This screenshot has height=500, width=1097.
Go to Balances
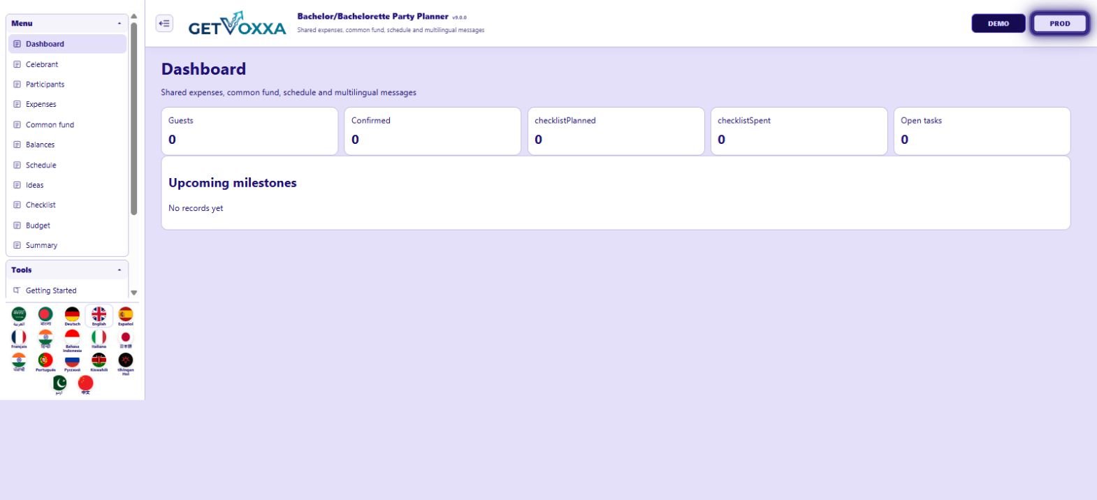(x=67, y=145)
